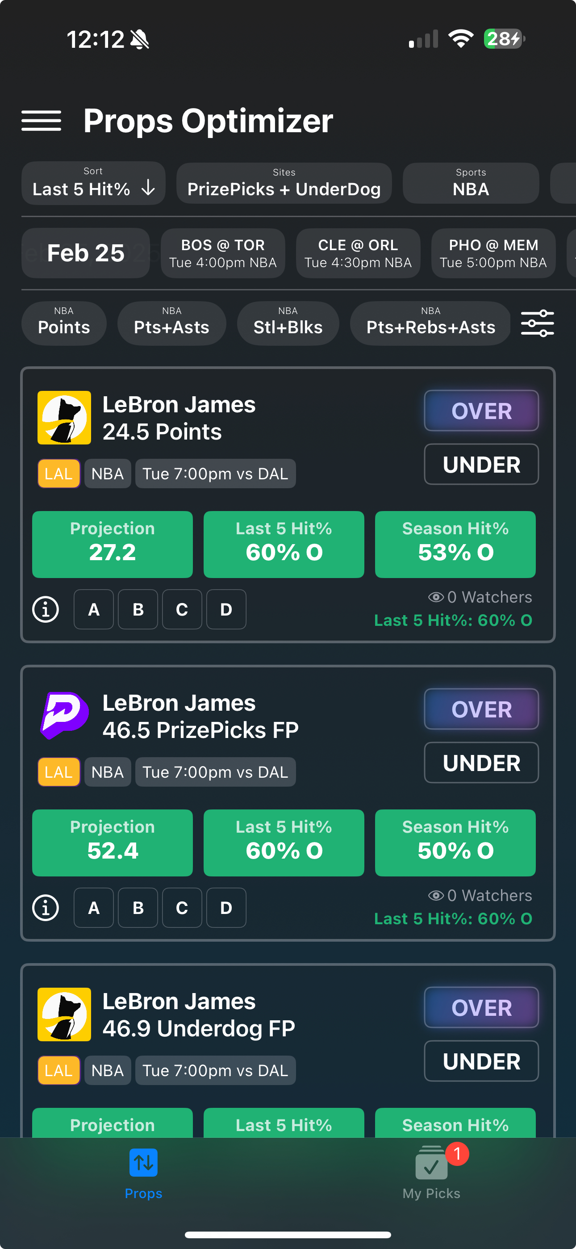The width and height of the screenshot is (576, 1249).
Task: Assign grade A on LeBron 24.5 Points card
Action: click(x=94, y=609)
